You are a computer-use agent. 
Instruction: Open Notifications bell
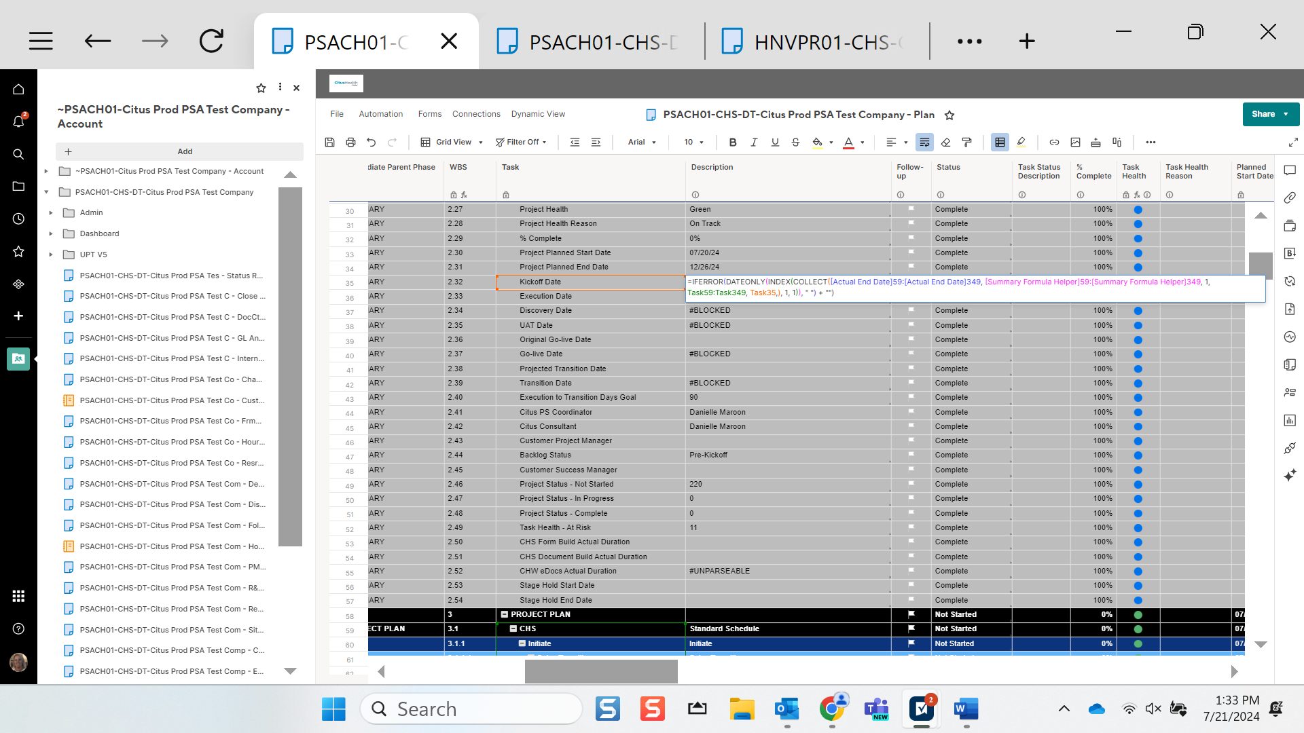coord(18,121)
